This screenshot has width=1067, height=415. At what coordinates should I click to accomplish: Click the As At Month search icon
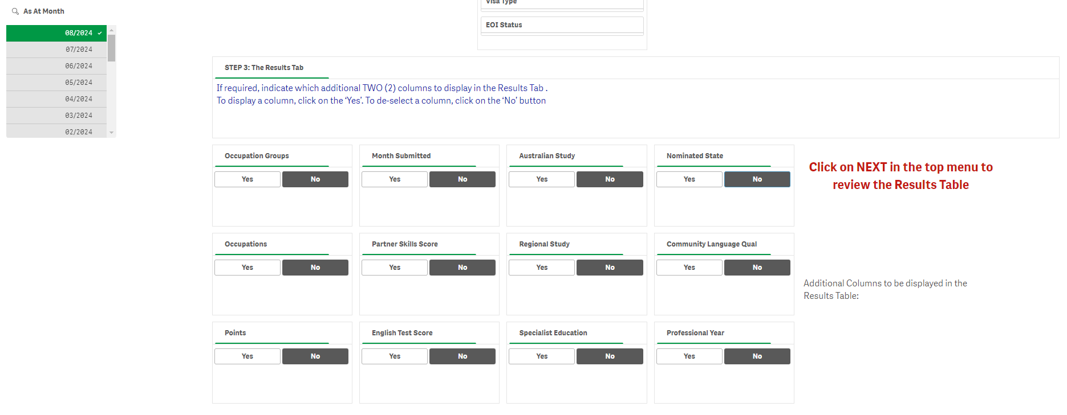[15, 11]
